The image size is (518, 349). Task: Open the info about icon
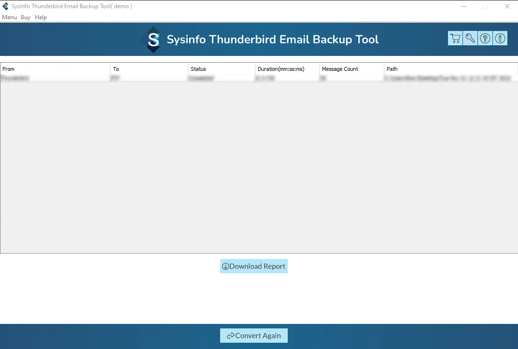coord(500,38)
